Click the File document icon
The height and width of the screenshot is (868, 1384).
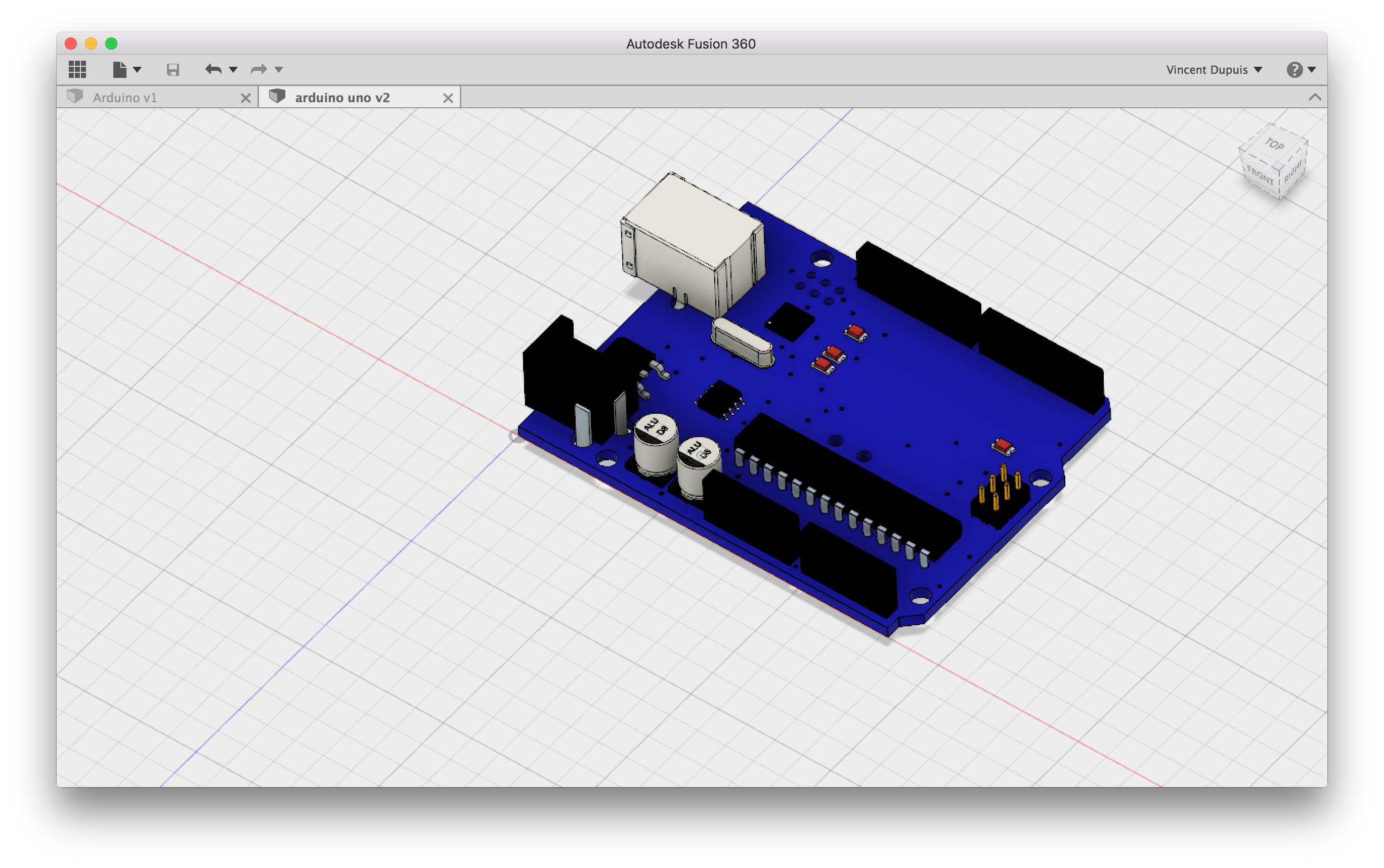tap(119, 69)
